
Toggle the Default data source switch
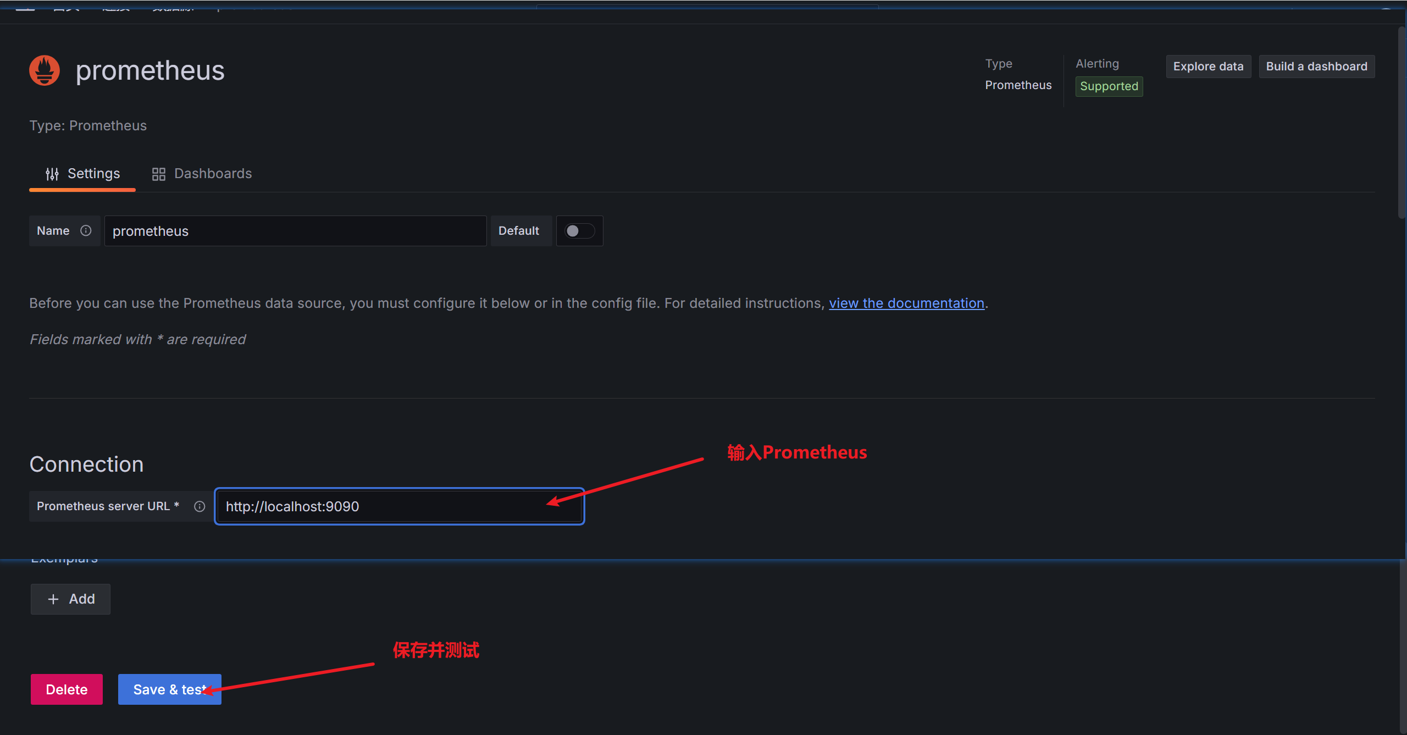(579, 231)
